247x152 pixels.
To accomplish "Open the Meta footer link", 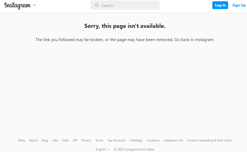I will [x=22, y=140].
